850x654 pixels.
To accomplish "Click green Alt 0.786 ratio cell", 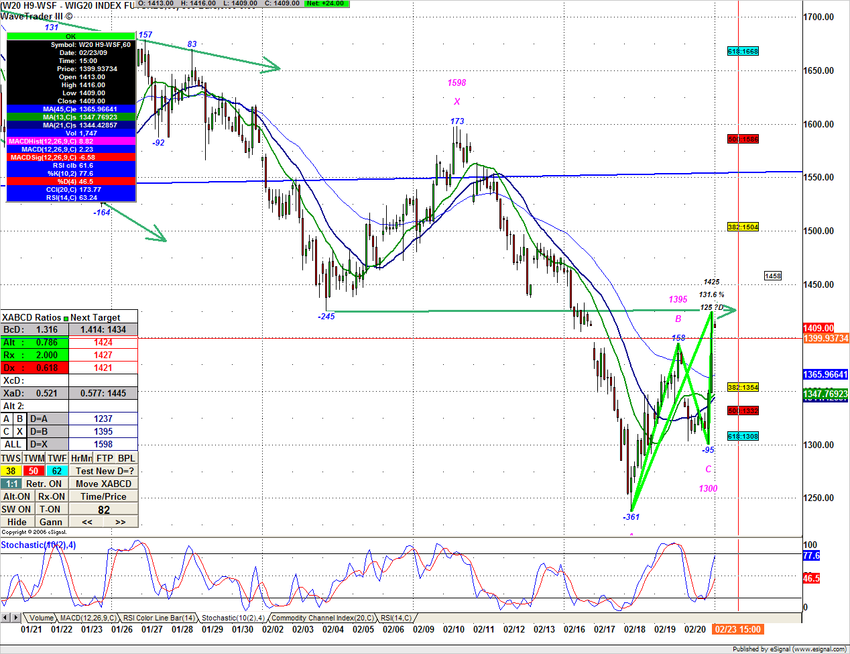I will point(34,342).
